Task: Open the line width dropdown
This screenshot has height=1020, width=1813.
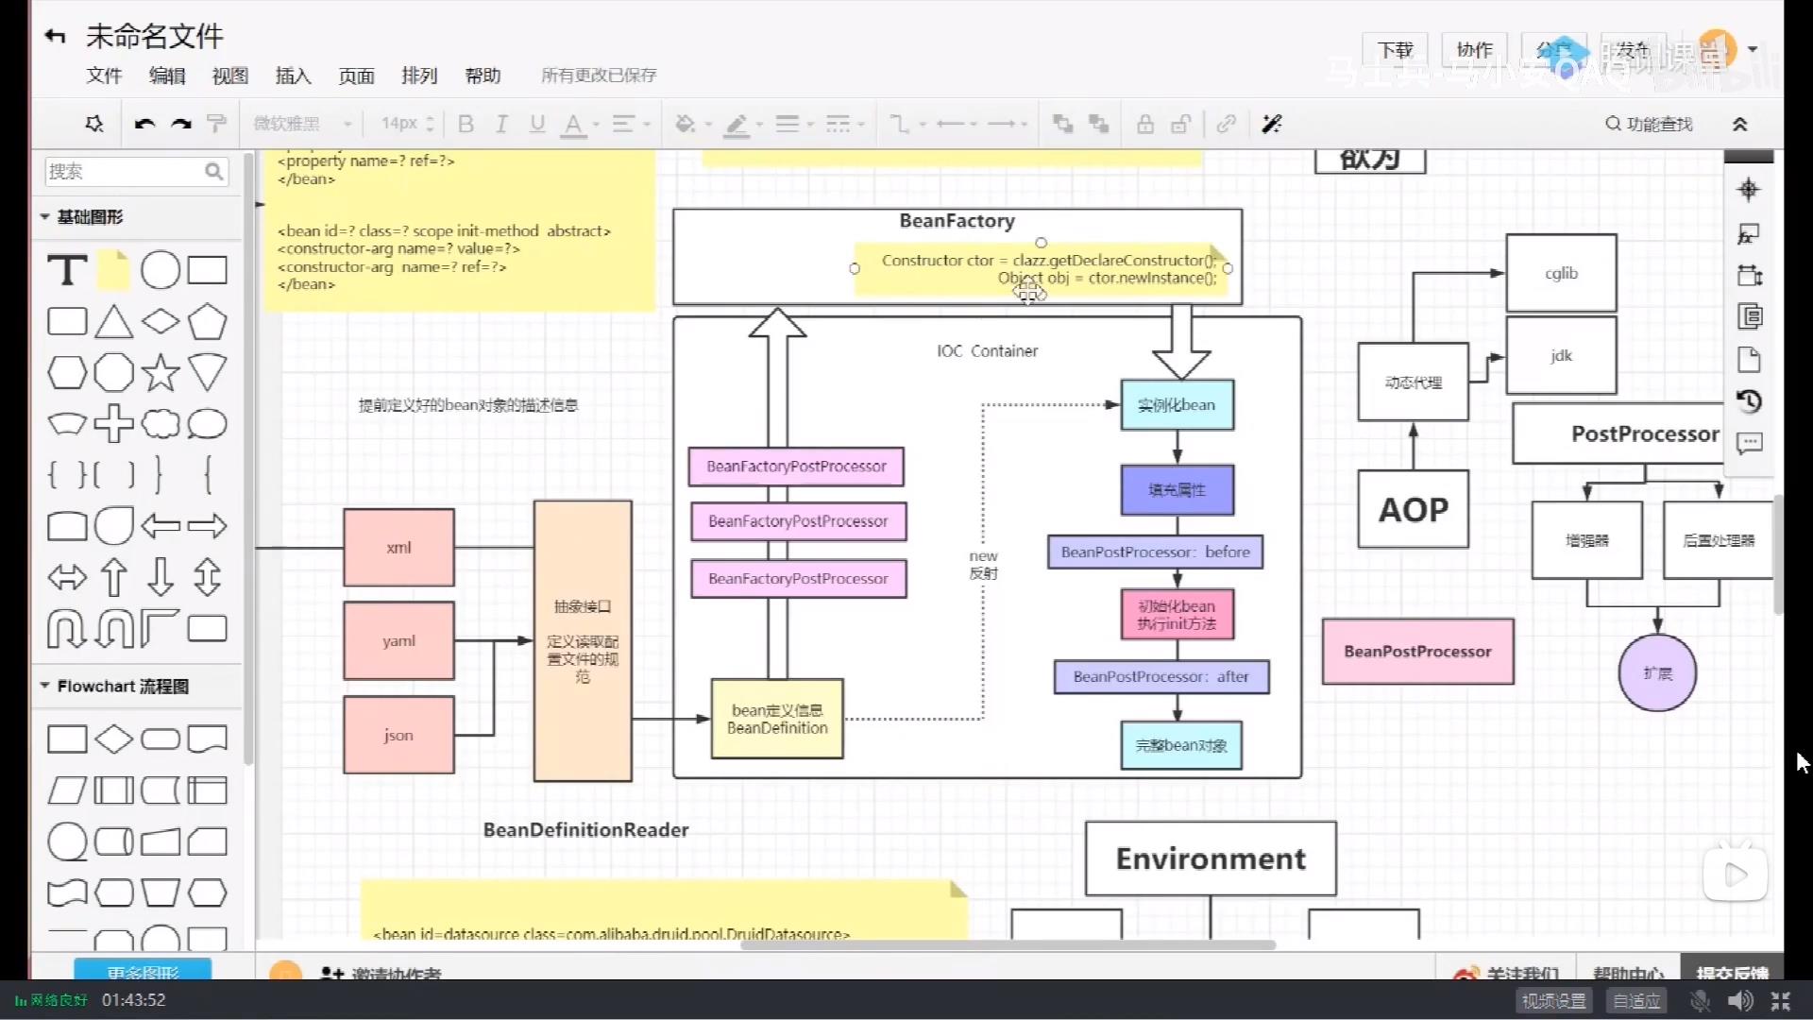Action: click(794, 124)
